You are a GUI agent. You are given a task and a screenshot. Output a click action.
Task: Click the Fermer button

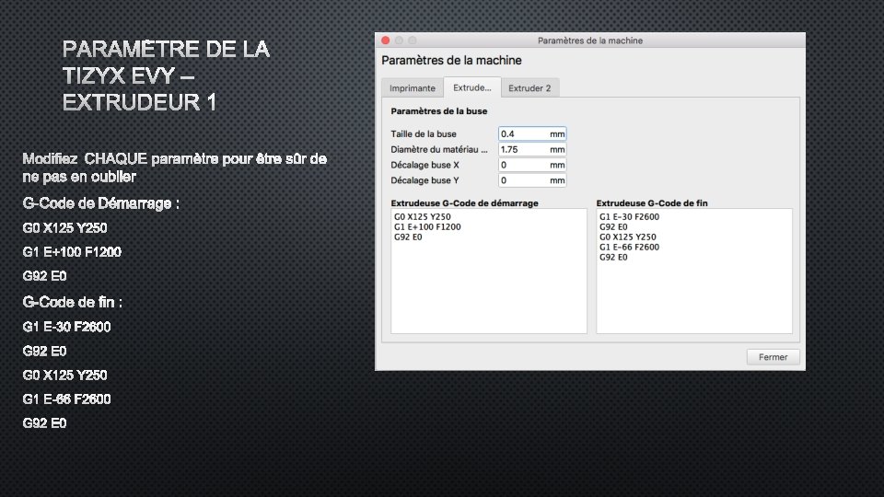tap(773, 357)
